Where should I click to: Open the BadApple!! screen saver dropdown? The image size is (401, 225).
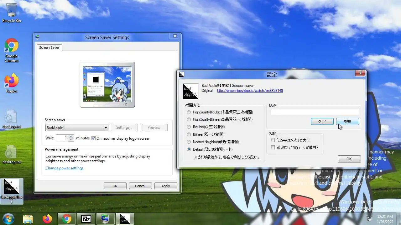point(77,127)
